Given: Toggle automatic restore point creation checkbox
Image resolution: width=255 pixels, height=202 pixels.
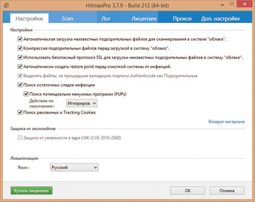Looking at the screenshot, I should 20,66.
